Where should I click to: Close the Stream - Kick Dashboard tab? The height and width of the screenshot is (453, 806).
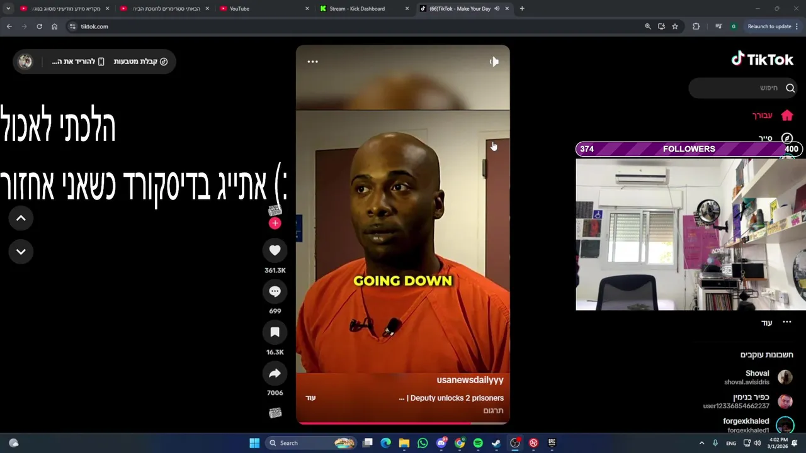coord(407,9)
